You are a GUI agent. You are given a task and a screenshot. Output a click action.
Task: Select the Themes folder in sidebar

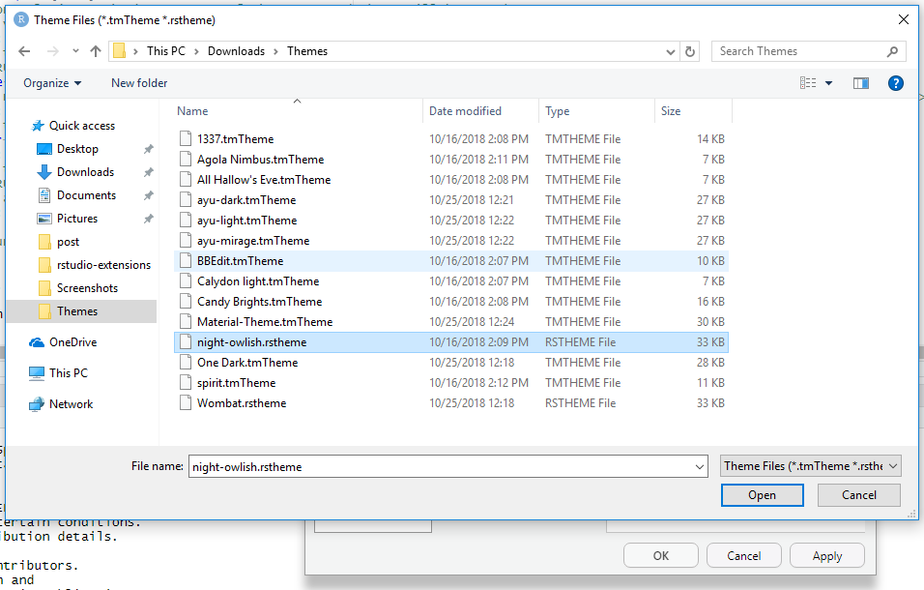77,311
